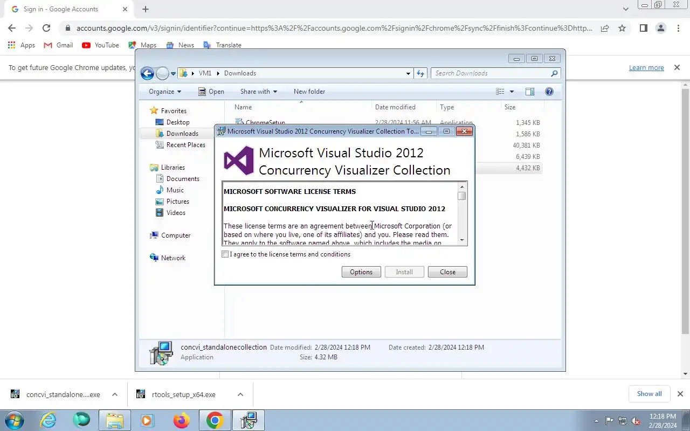This screenshot has height=431, width=690.
Task: Click Explorer forward navigation arrow
Action: point(162,73)
